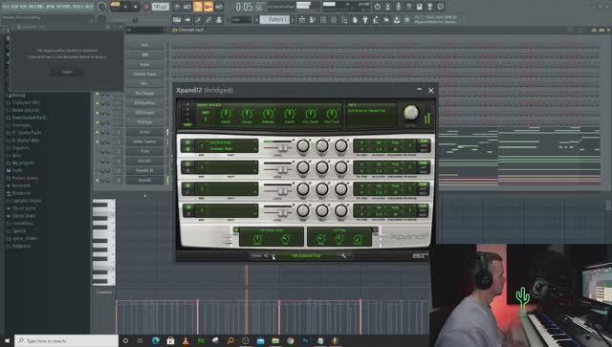Click the wrench icon in Xpand!2 preset bar
The height and width of the screenshot is (347, 612).
343,255
